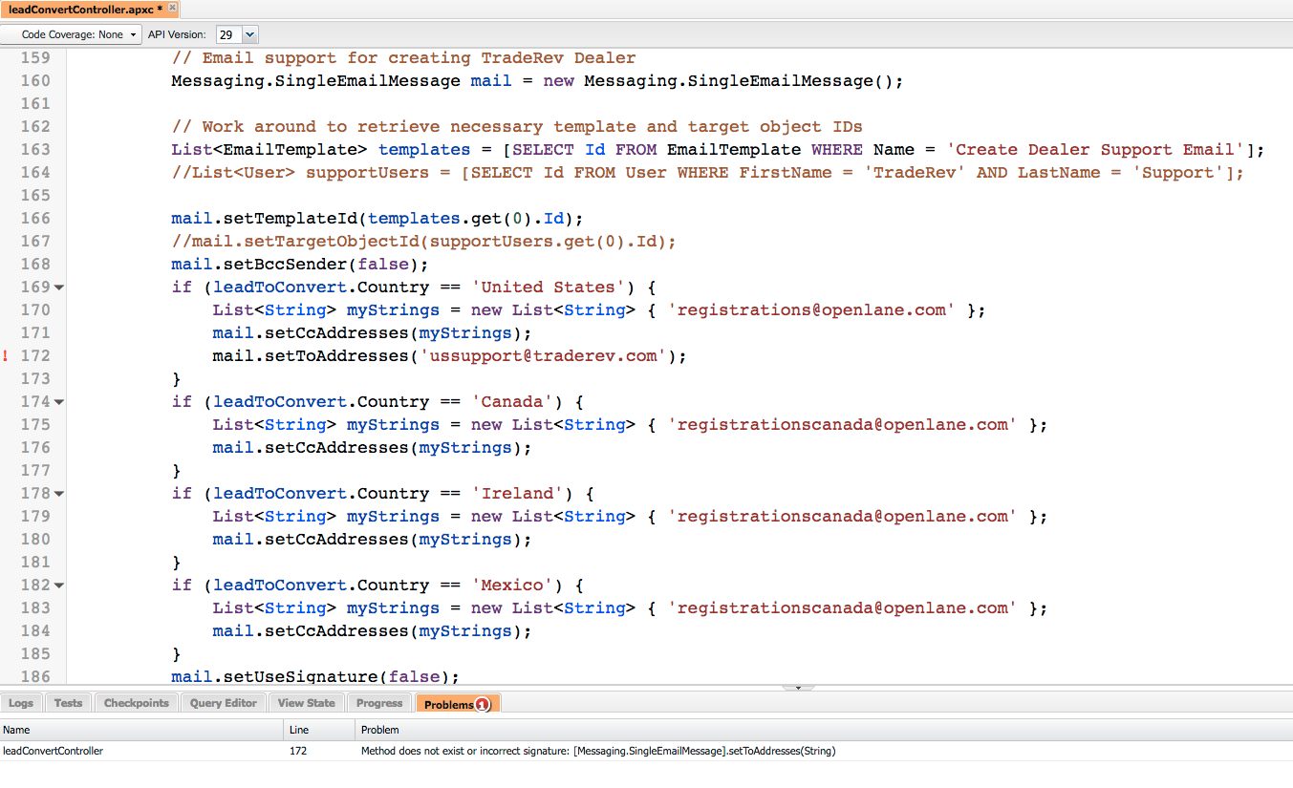This screenshot has height=788, width=1293.
Task: Switch to the Logs tab
Action: 21,703
